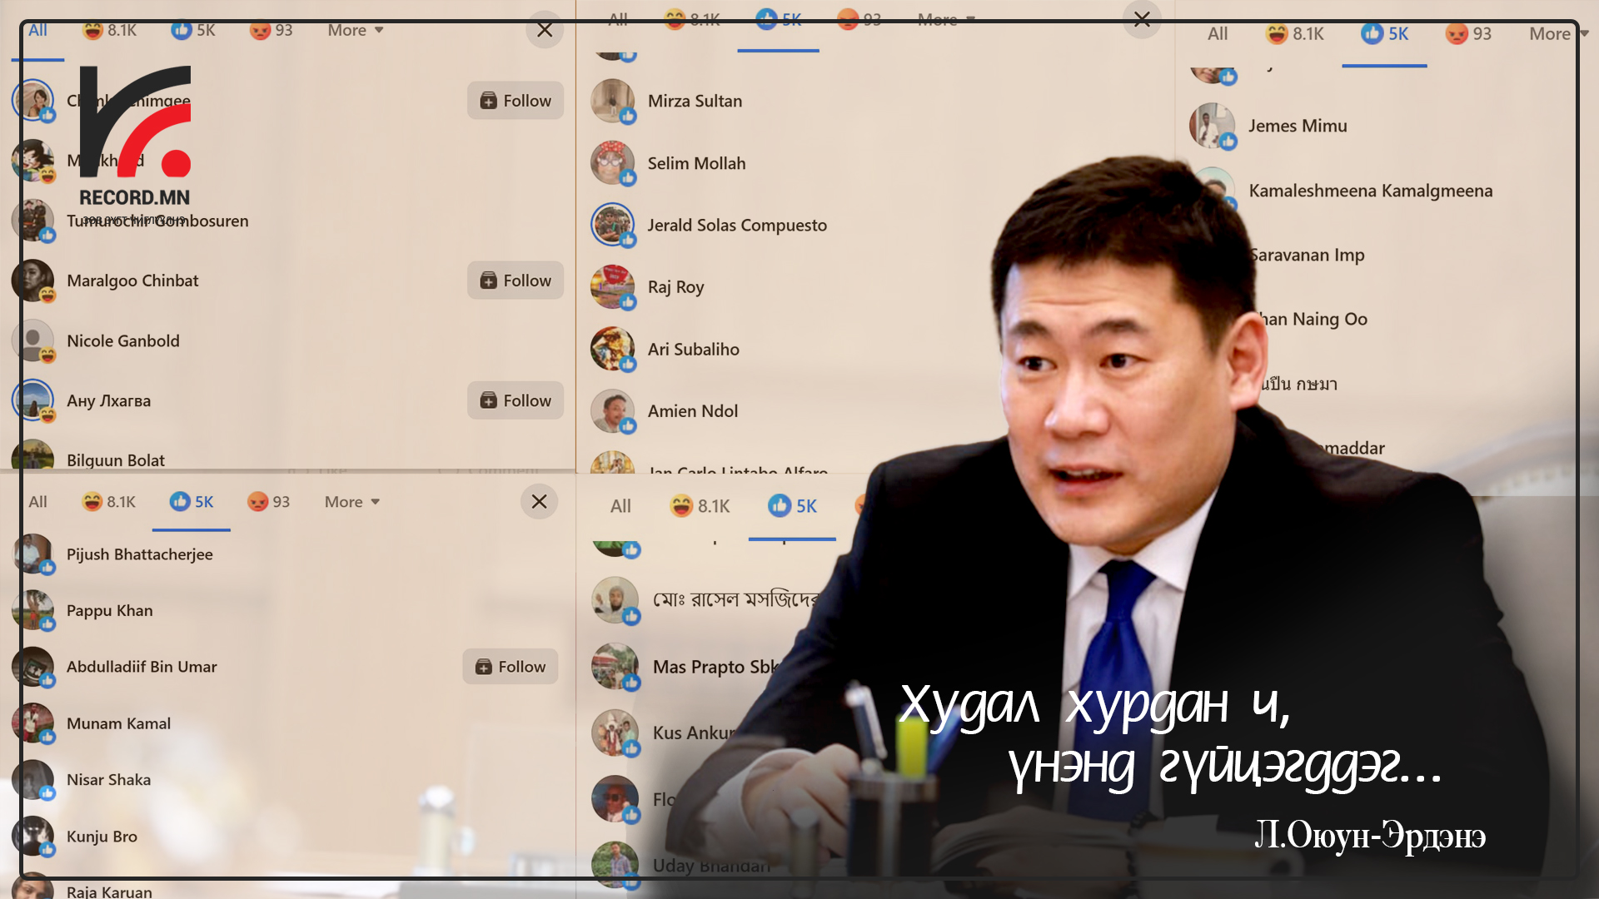The image size is (1599, 899).
Task: Open the Kamaleshmeena Kamalgmeena name link
Action: [1371, 191]
